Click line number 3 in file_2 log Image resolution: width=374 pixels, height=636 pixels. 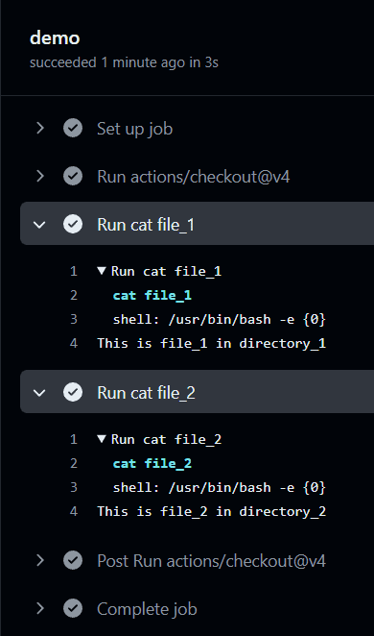tap(73, 487)
